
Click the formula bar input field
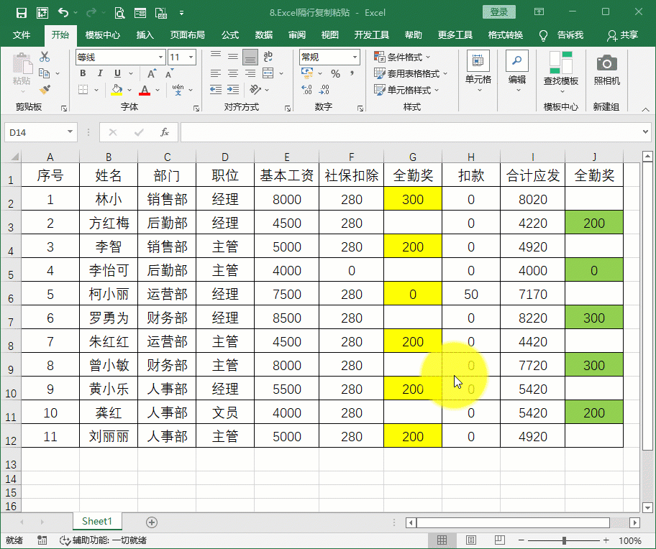[410, 132]
